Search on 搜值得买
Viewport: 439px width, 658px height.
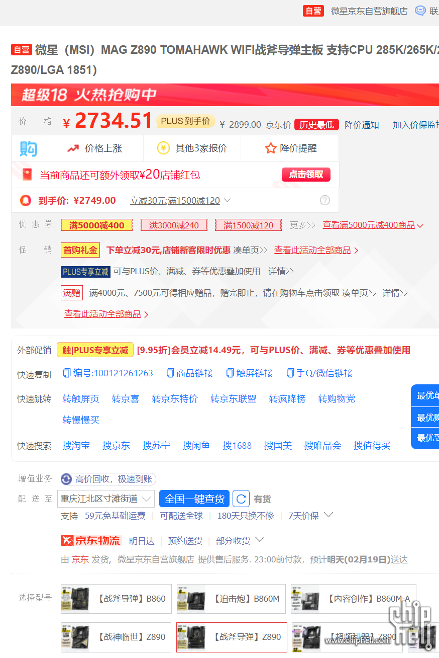(x=372, y=446)
